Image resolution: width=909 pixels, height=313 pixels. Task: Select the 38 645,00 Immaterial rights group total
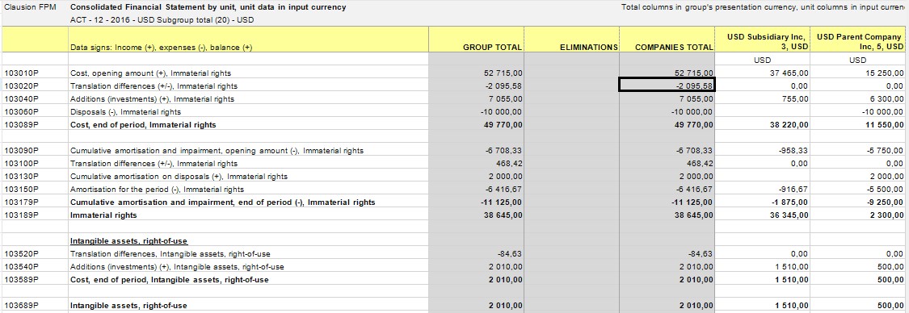[503, 215]
